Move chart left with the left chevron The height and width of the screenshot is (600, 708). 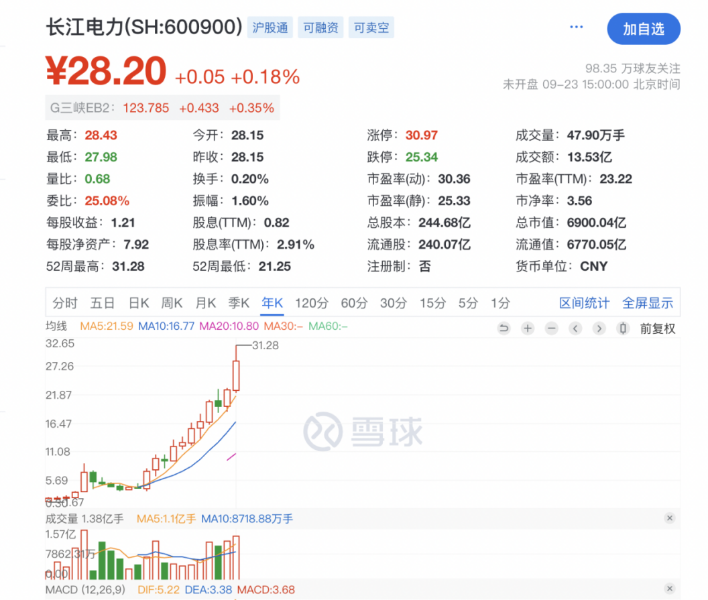pos(575,328)
